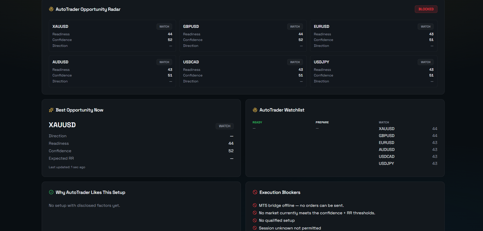The image size is (483, 231).
Task: Click the score 44 beside GBPUSD in Watchlist
Action: (x=435, y=136)
